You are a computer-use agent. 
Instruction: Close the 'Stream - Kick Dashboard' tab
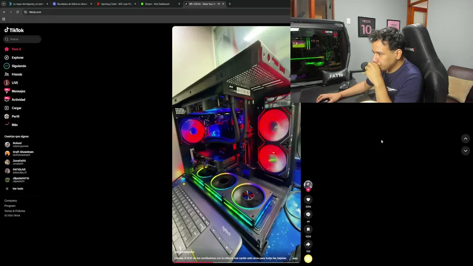point(179,4)
